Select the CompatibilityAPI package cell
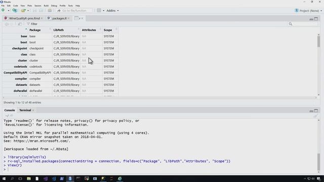 point(40,73)
